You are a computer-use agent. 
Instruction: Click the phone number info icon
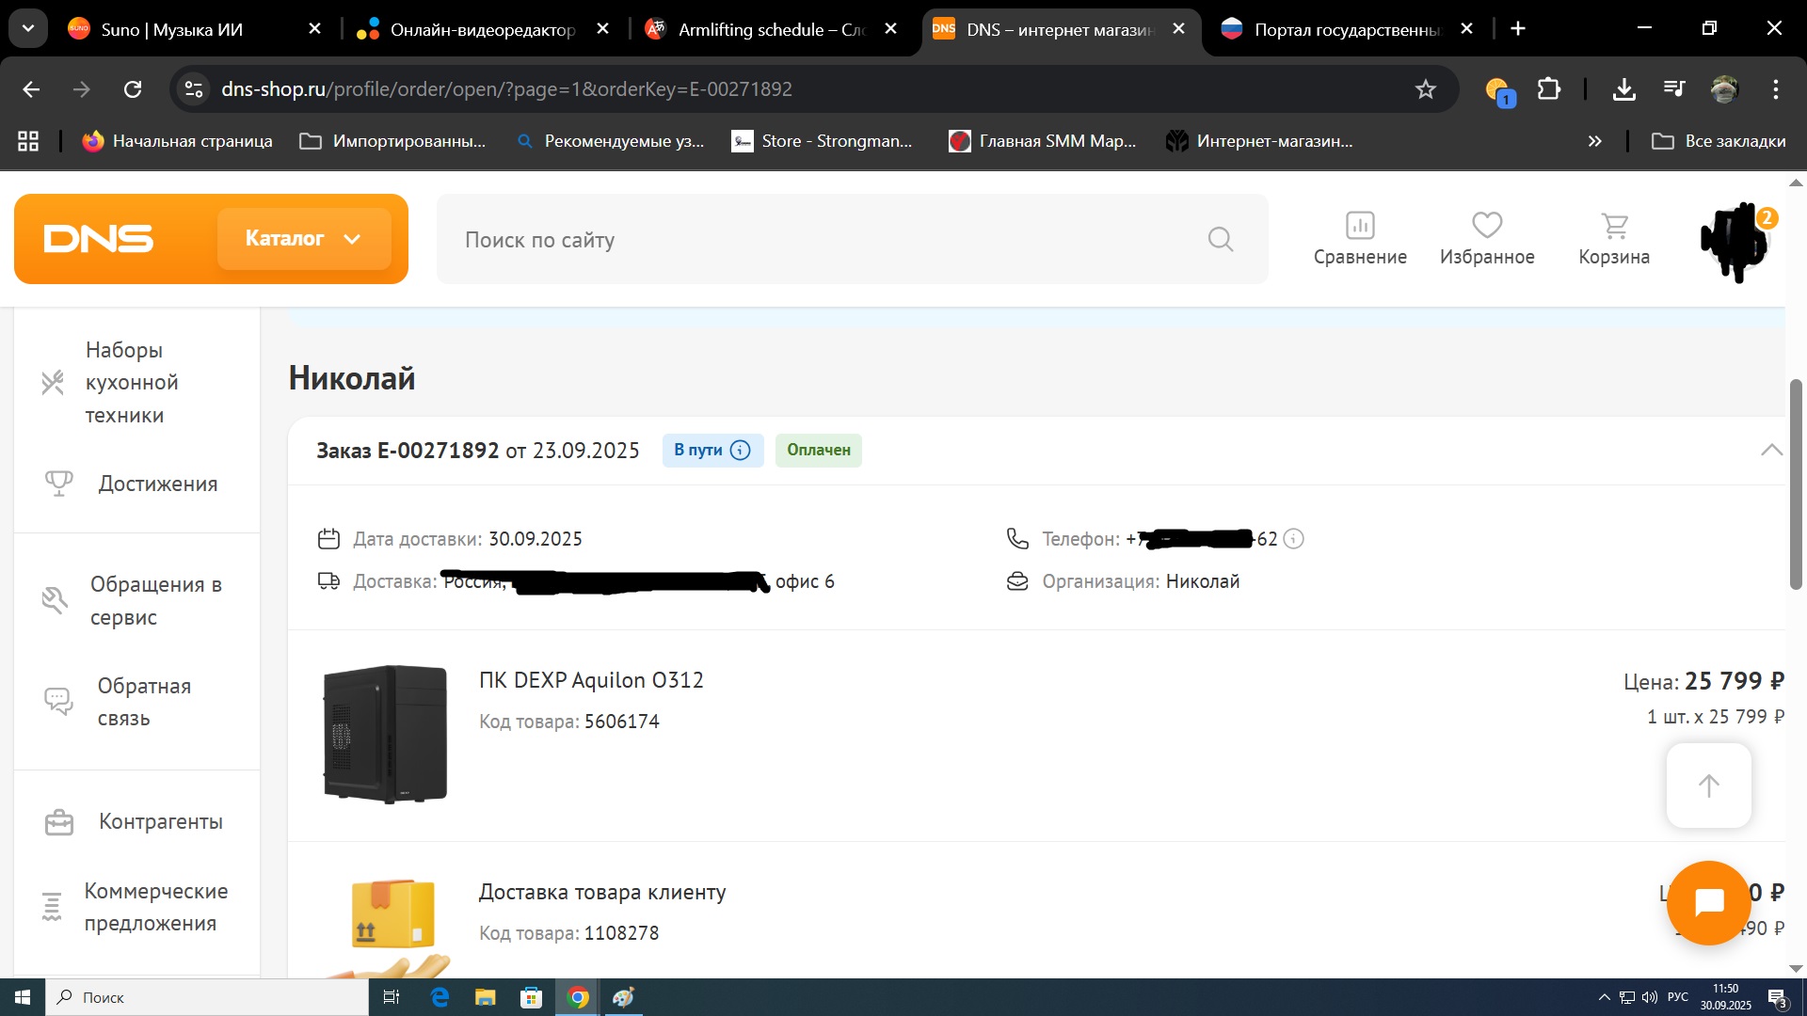(1294, 539)
